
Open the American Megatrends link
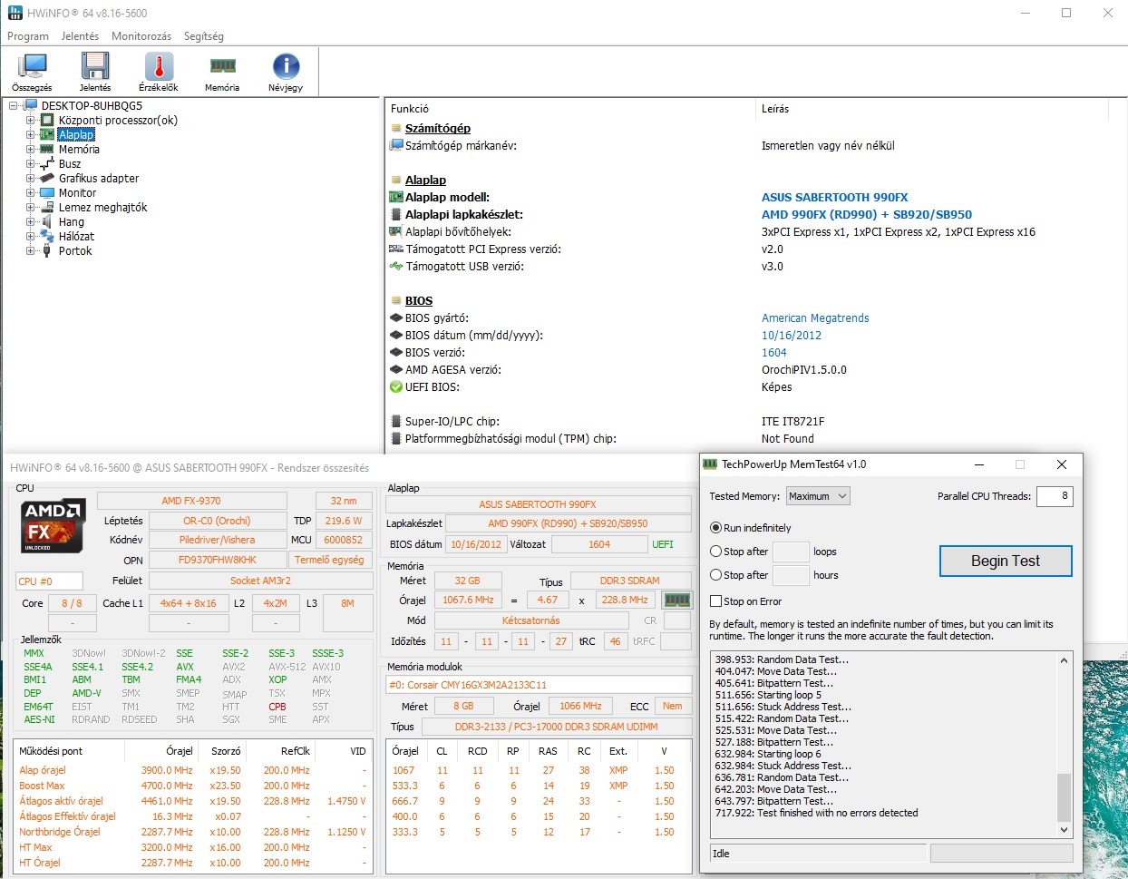coord(815,317)
